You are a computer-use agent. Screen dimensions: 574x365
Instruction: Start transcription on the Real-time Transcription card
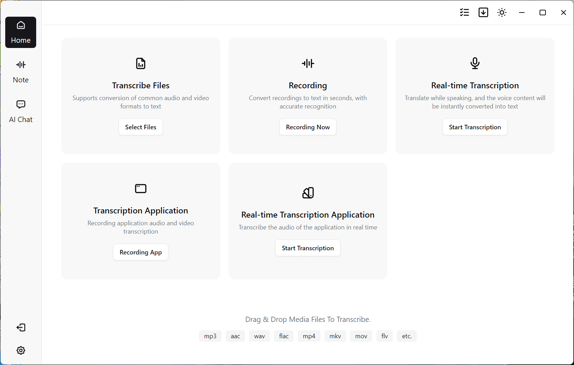[x=475, y=127]
